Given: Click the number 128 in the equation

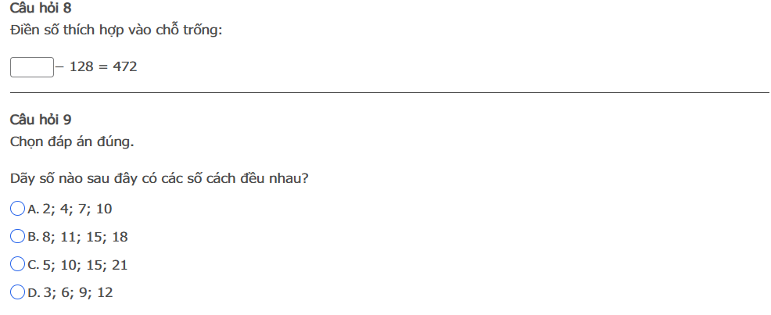Looking at the screenshot, I should [81, 67].
